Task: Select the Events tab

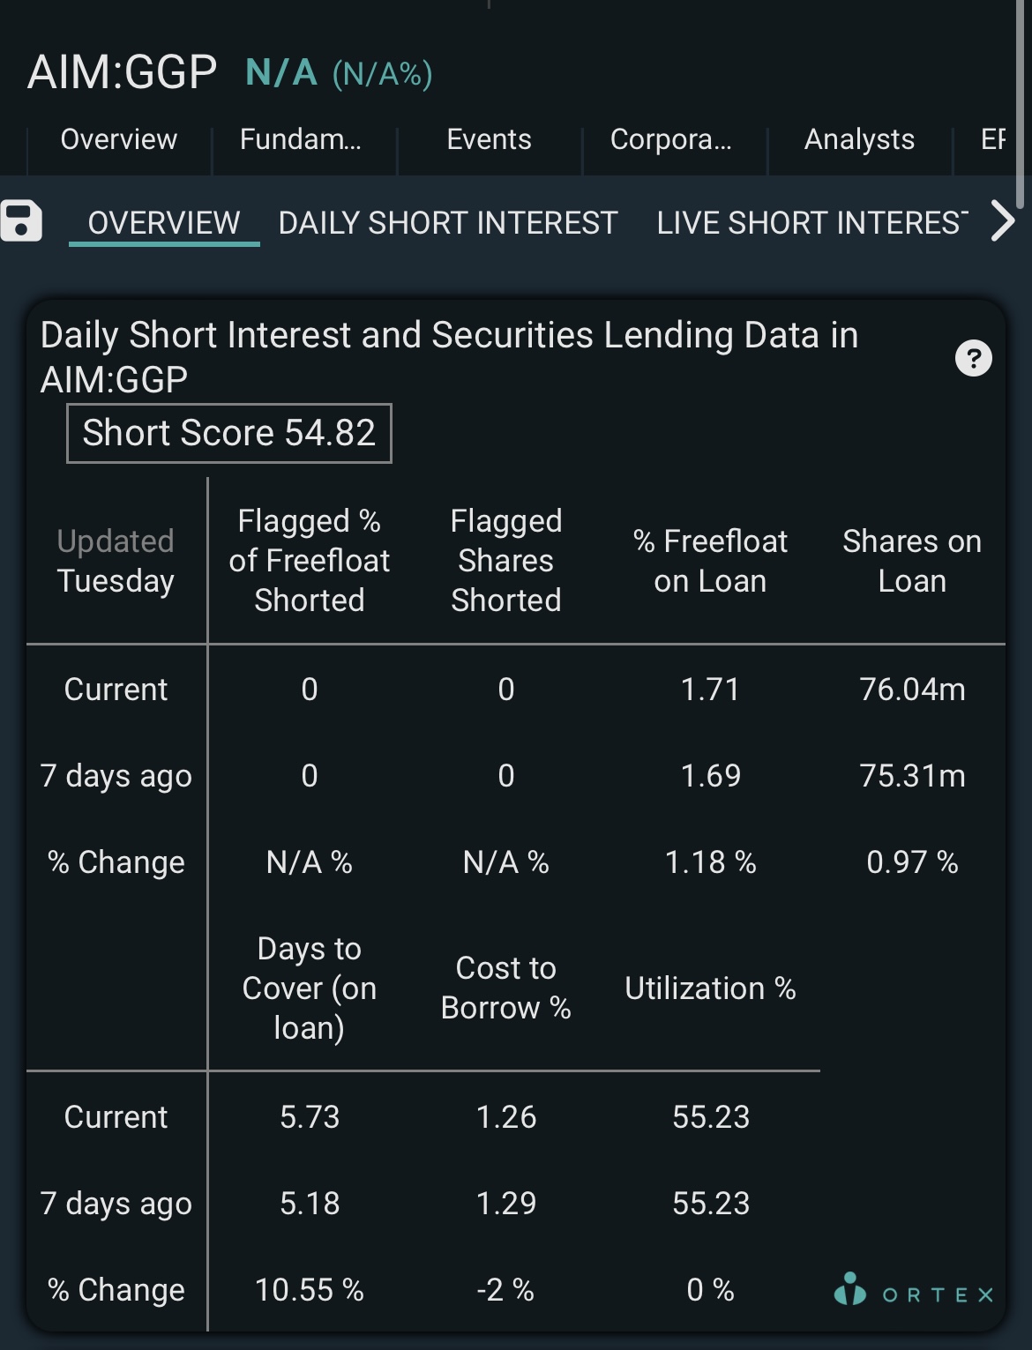Action: pyautogui.click(x=490, y=139)
